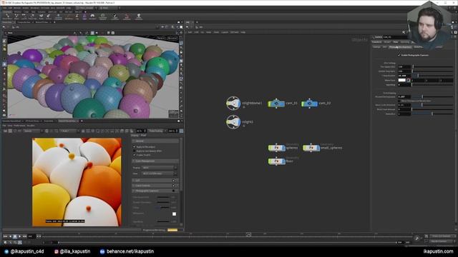
Task: Click the camera selector button beside Persp
Action: 172,38
